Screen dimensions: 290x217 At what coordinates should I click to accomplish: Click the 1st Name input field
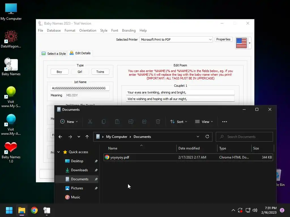click(80, 88)
